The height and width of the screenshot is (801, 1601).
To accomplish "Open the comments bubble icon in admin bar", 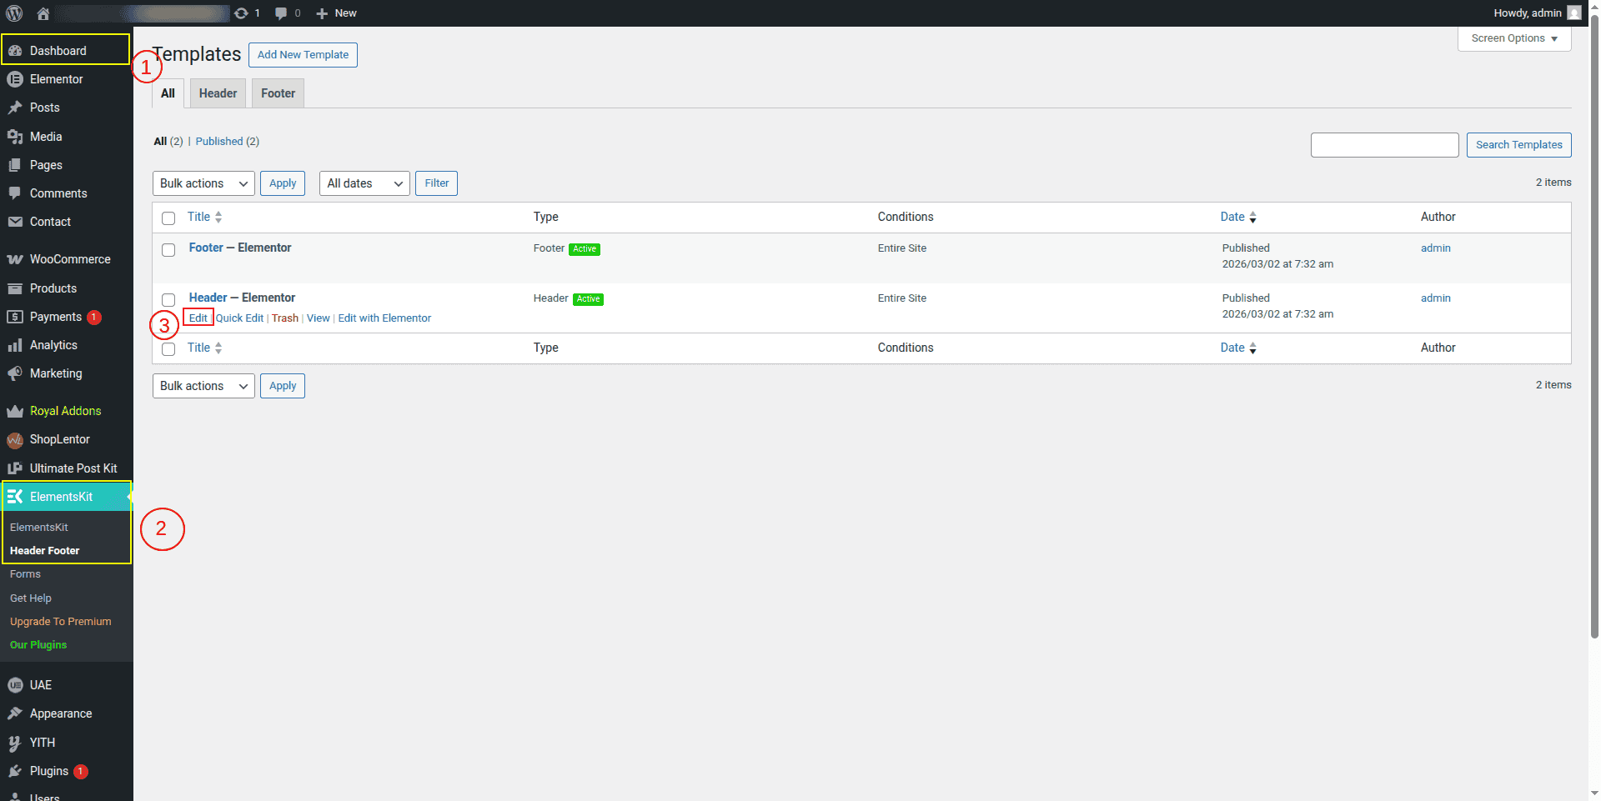I will (281, 13).
